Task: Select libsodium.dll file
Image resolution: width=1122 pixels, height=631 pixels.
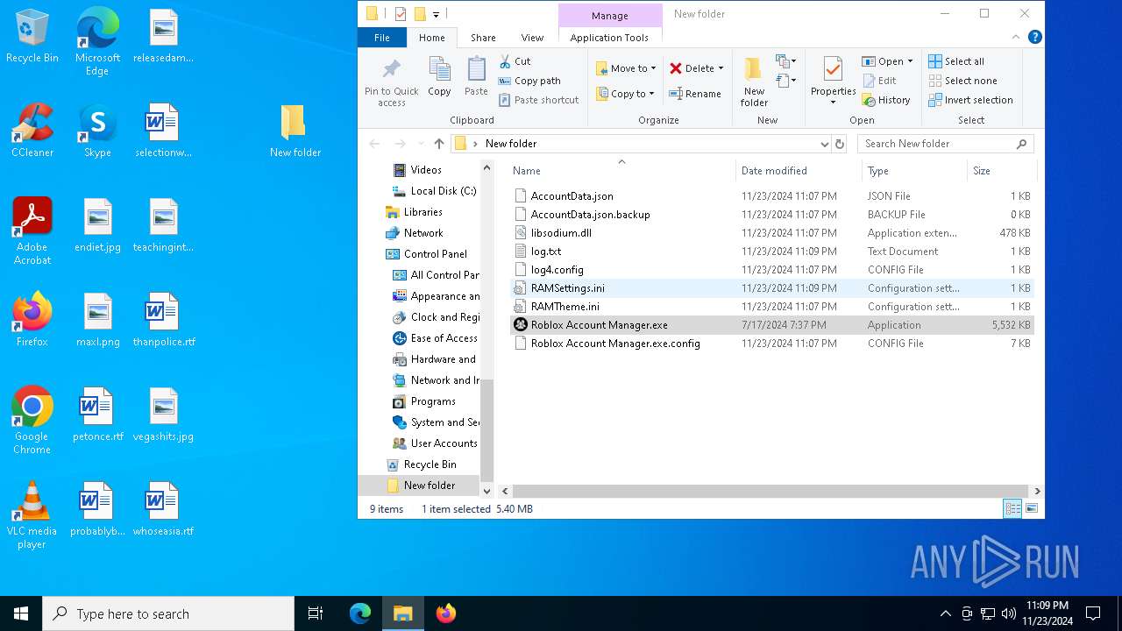Action: click(x=771, y=233)
